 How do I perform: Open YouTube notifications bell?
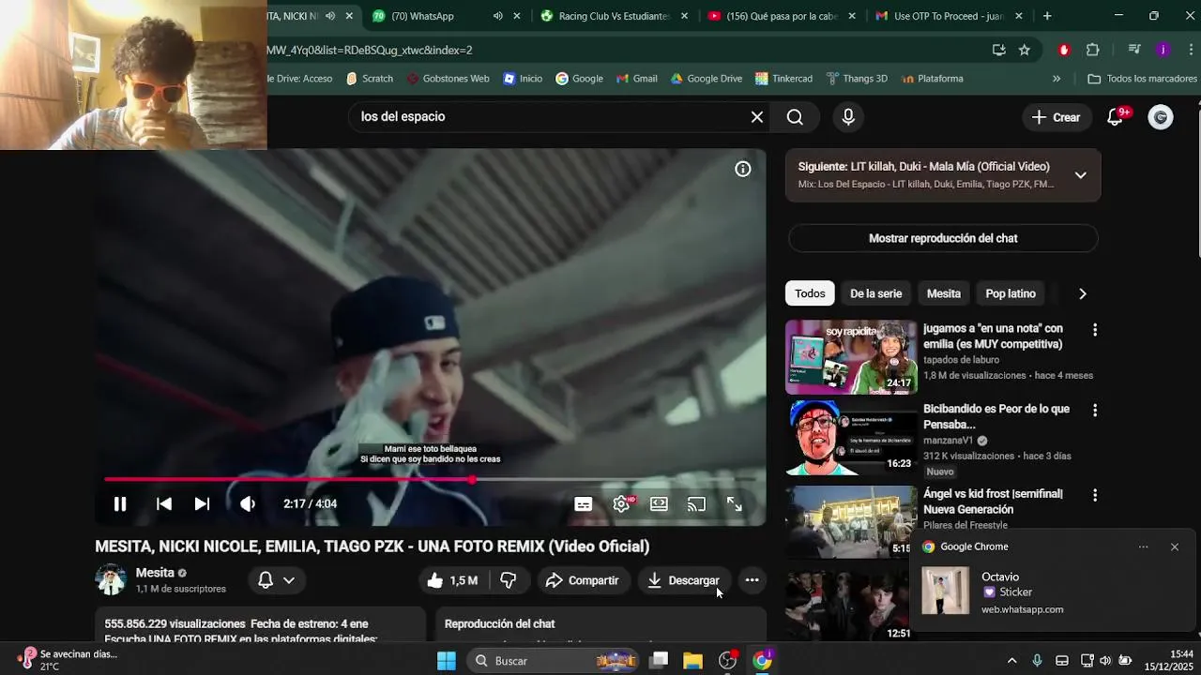click(1116, 117)
